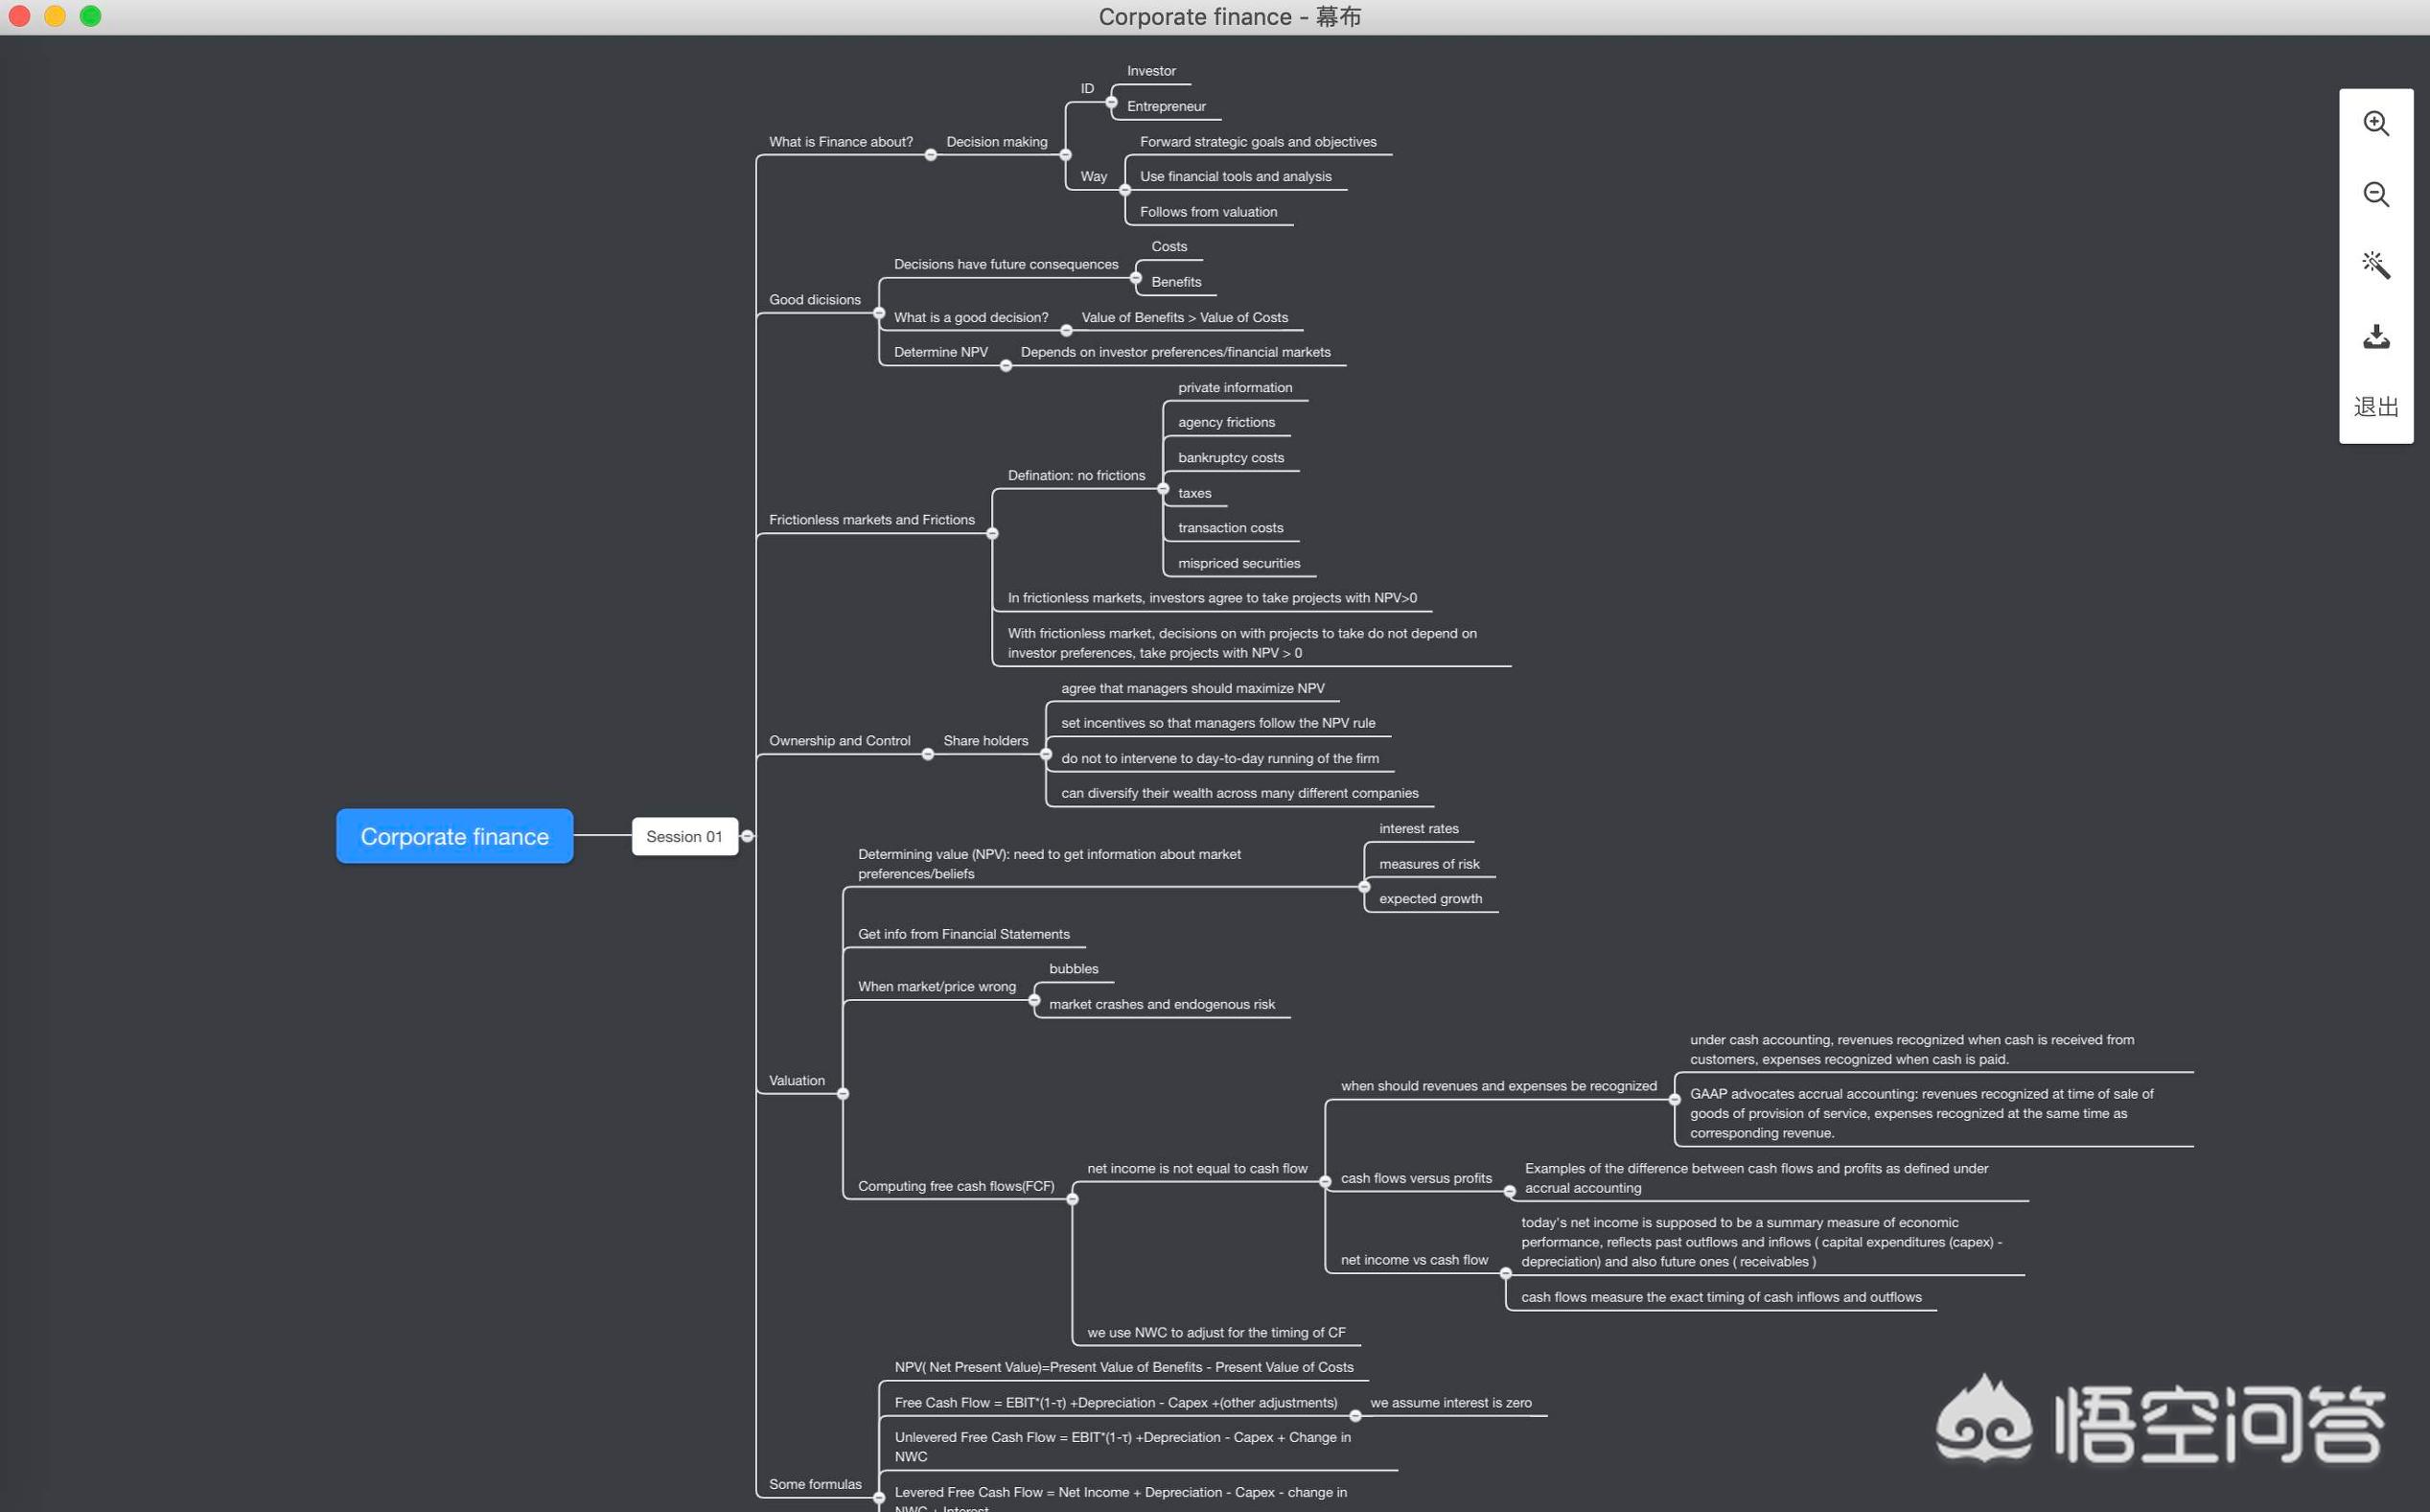The width and height of the screenshot is (2430, 1512).
Task: Collapse Computing free cash flows(FCF) toggle
Action: 1072,1199
